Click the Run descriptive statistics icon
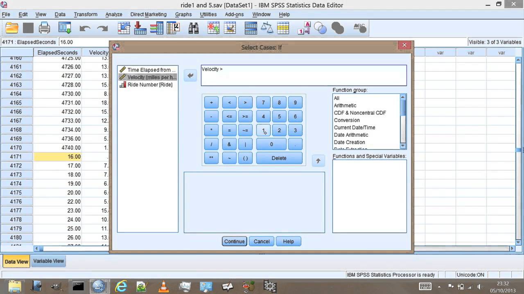The height and width of the screenshot is (294, 524). coord(173,28)
